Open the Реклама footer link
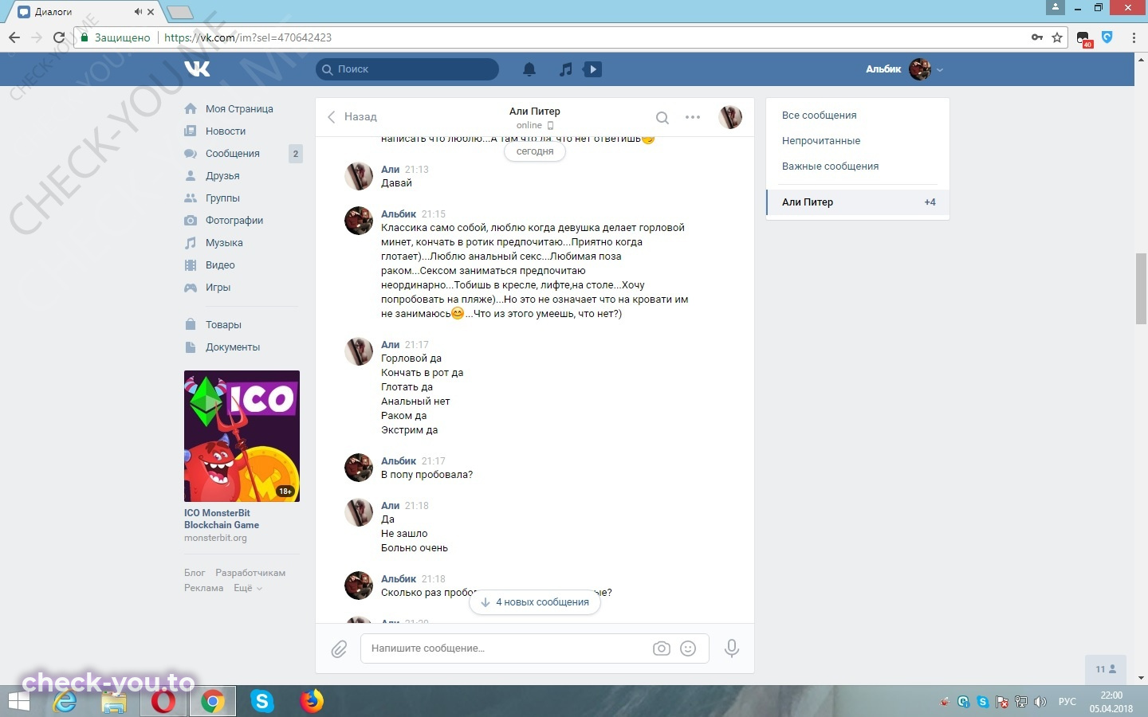This screenshot has width=1148, height=717. pyautogui.click(x=203, y=588)
